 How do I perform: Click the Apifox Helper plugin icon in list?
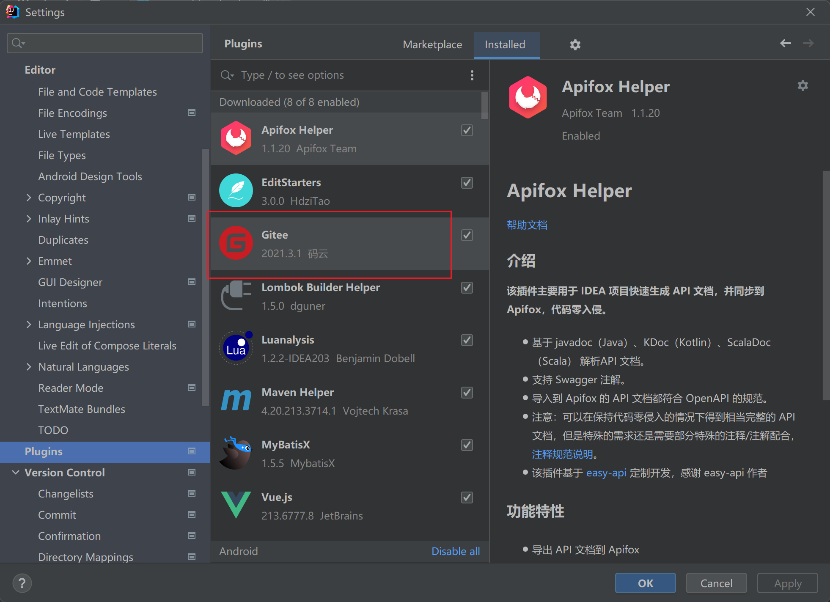point(236,138)
